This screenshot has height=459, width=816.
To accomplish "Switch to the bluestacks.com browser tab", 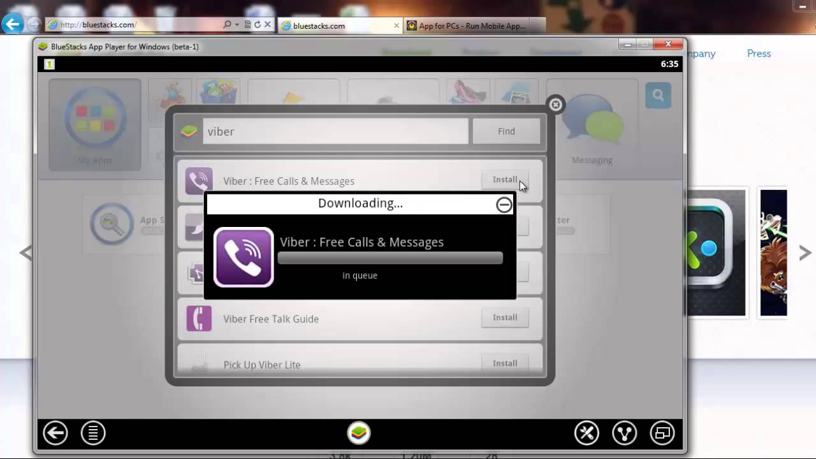I will [x=340, y=25].
